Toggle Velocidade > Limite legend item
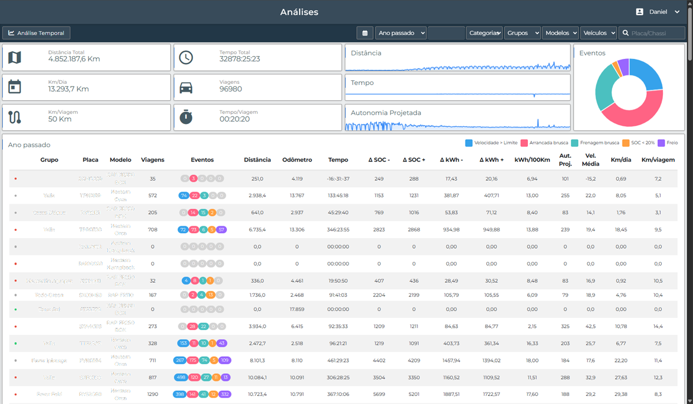 click(x=491, y=143)
